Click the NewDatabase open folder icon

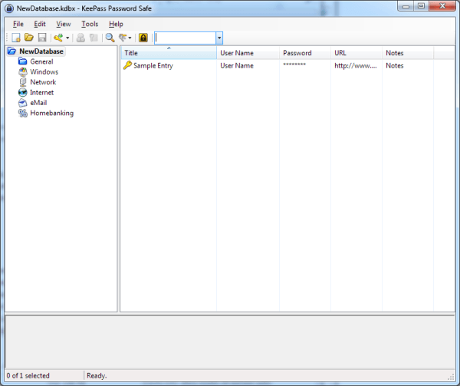point(11,51)
